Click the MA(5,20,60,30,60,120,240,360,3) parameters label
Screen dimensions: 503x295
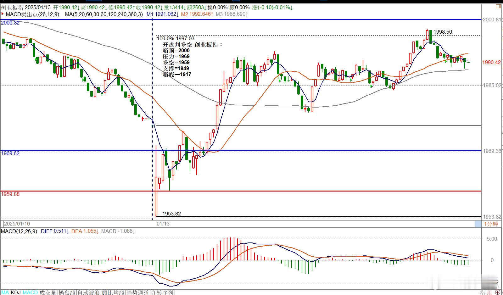click(104, 14)
